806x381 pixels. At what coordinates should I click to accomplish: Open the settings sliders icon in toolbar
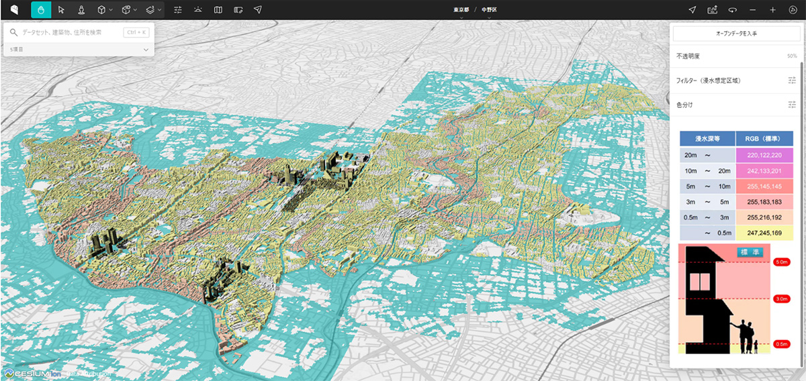point(178,10)
